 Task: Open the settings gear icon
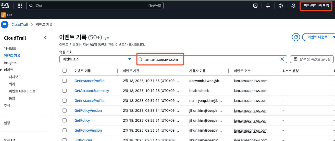[293, 6]
